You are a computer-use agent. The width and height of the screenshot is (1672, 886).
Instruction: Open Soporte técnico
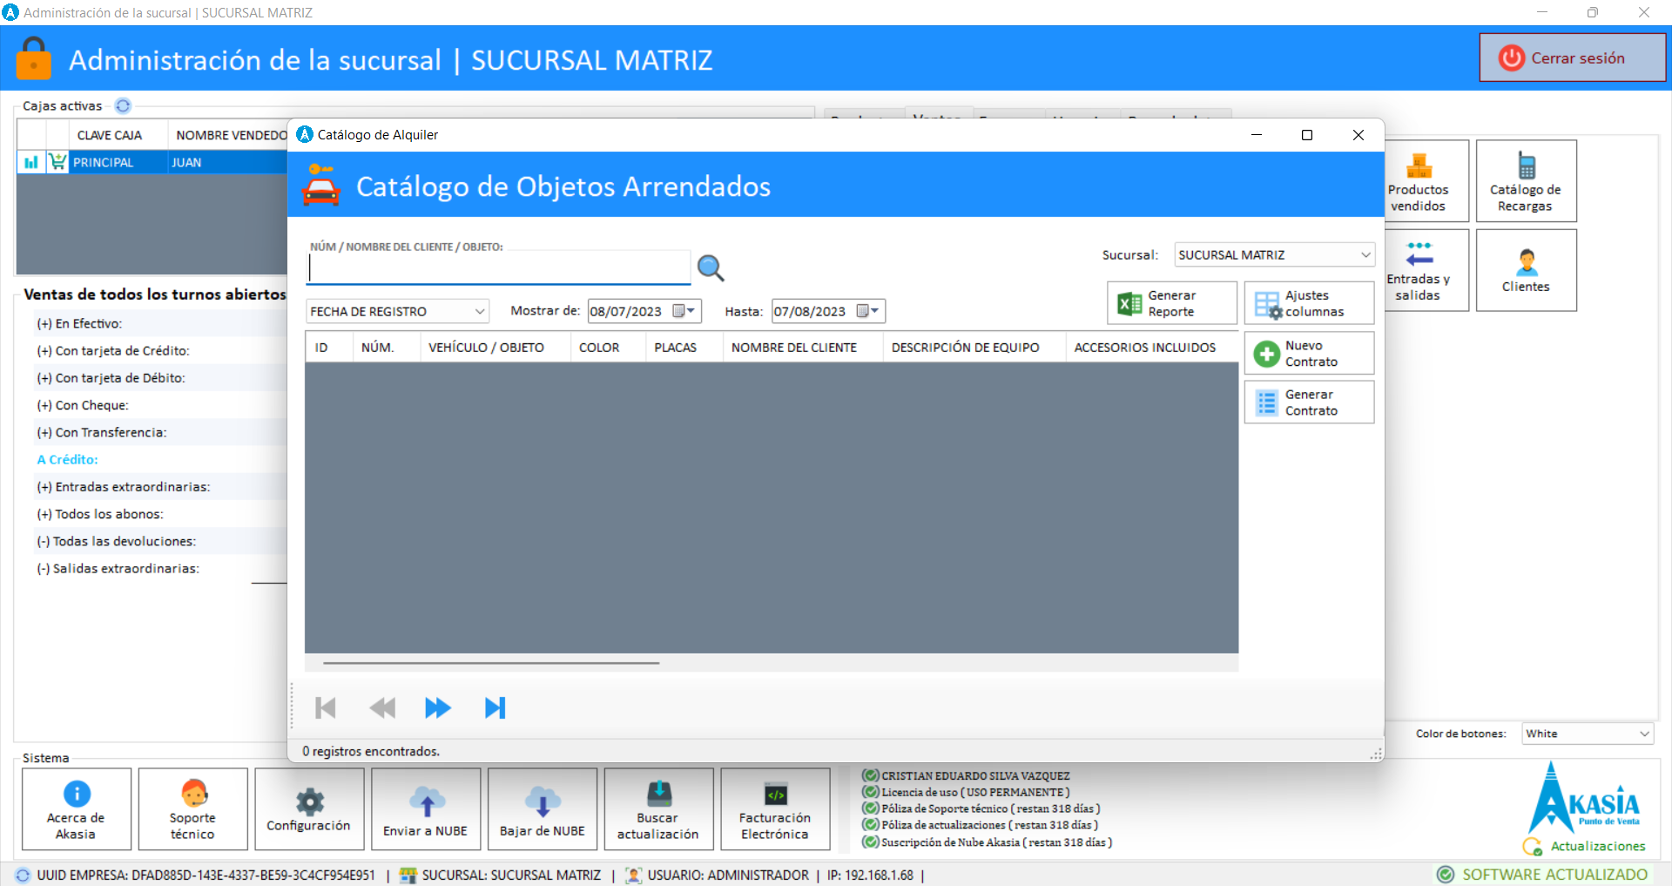192,809
